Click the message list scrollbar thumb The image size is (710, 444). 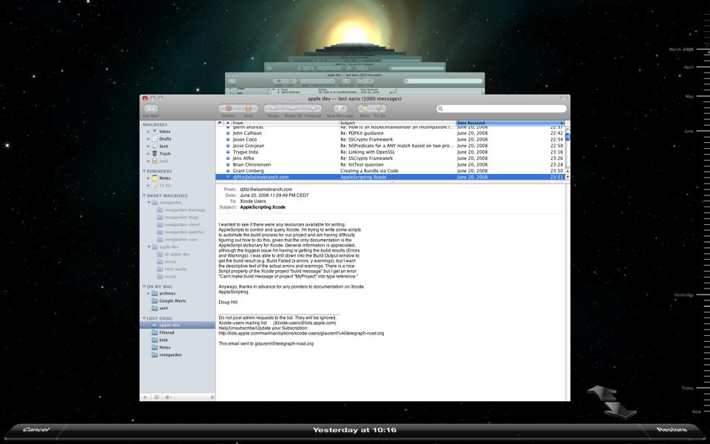(567, 137)
